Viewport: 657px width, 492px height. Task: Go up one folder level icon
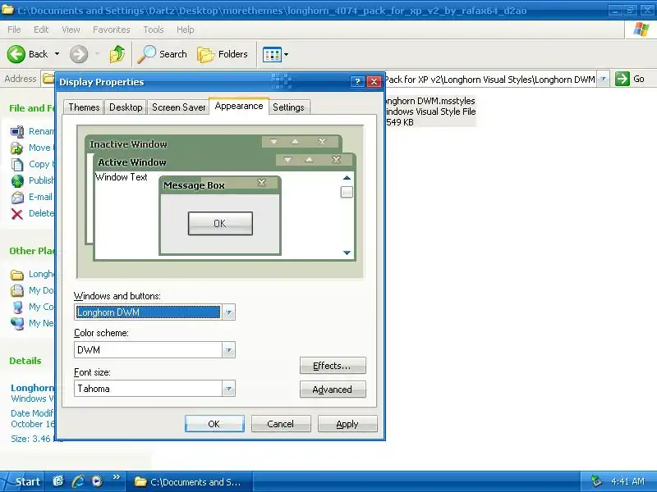pyautogui.click(x=117, y=54)
